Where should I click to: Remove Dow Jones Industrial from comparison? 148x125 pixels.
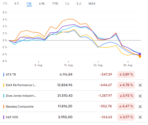140,96
